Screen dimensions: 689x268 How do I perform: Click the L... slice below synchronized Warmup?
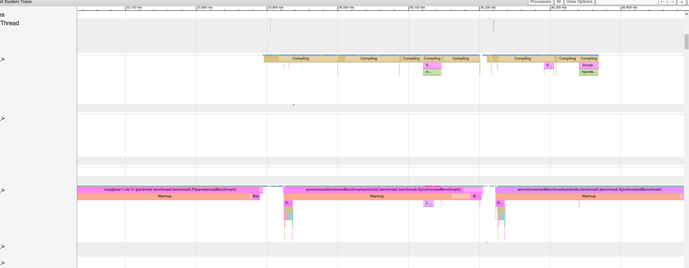(x=428, y=203)
